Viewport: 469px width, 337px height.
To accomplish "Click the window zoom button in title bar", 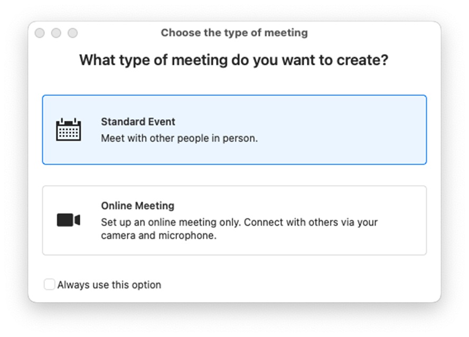I will [x=72, y=33].
